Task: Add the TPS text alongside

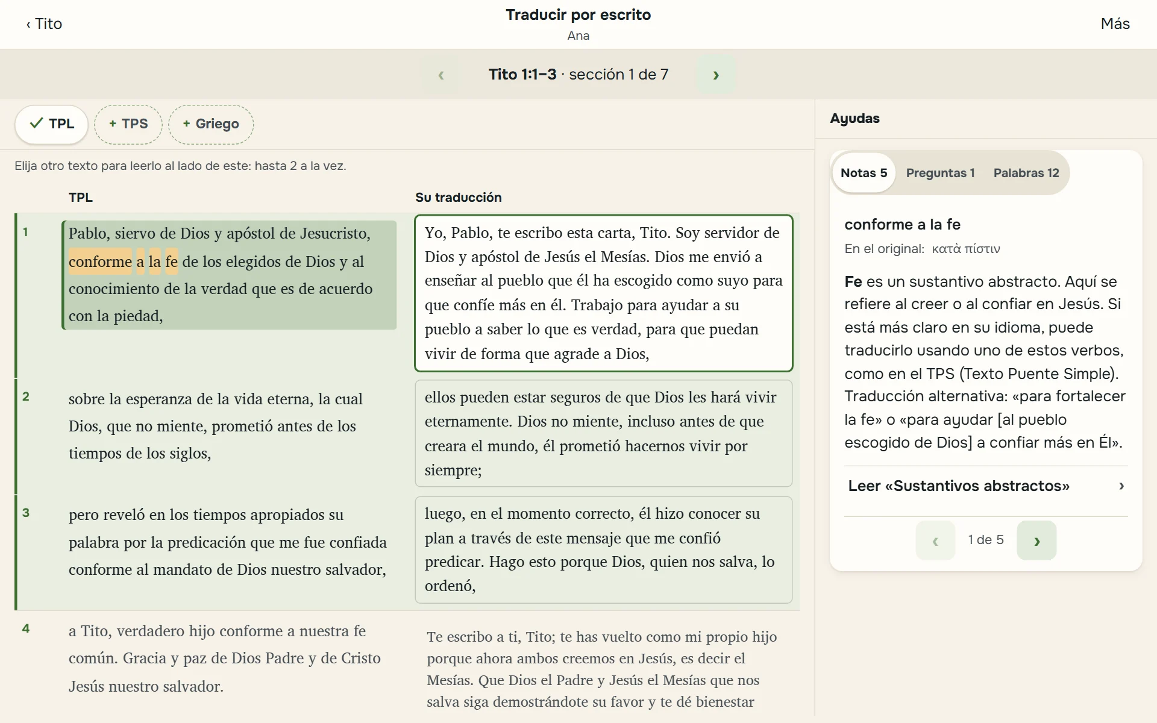Action: [x=128, y=124]
